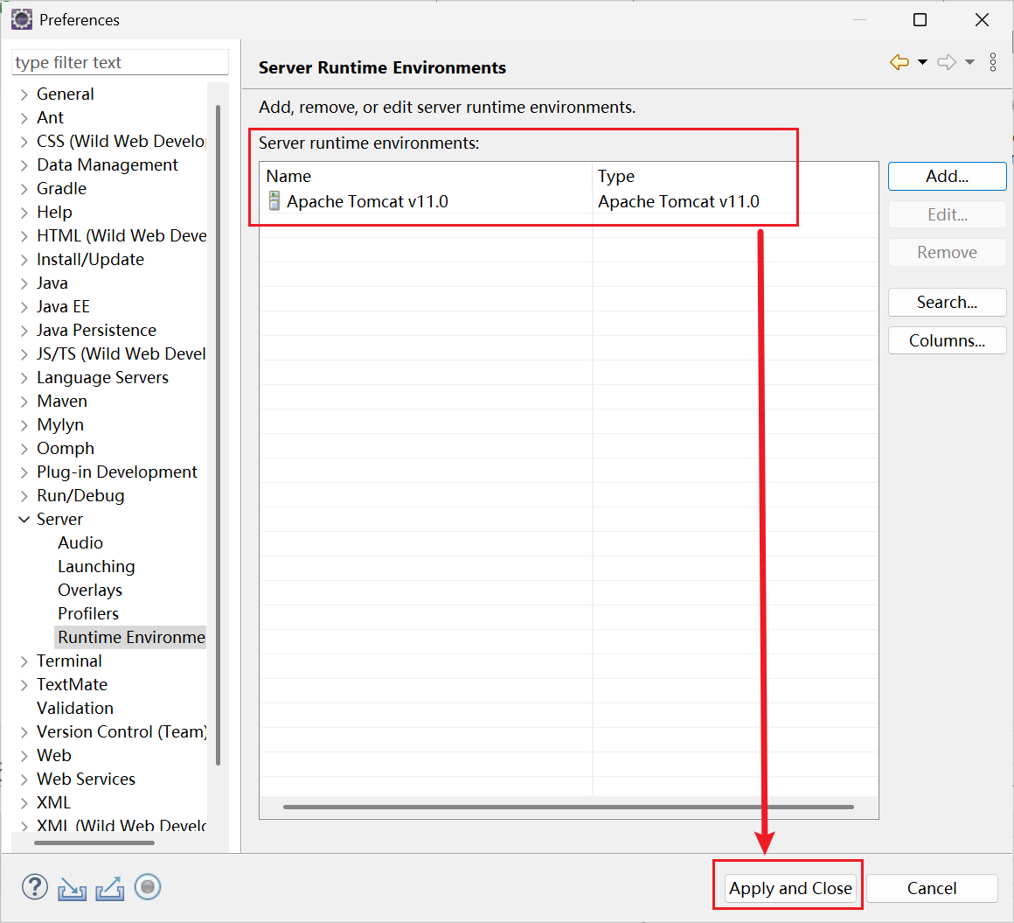Focus the type filter text field

click(121, 62)
